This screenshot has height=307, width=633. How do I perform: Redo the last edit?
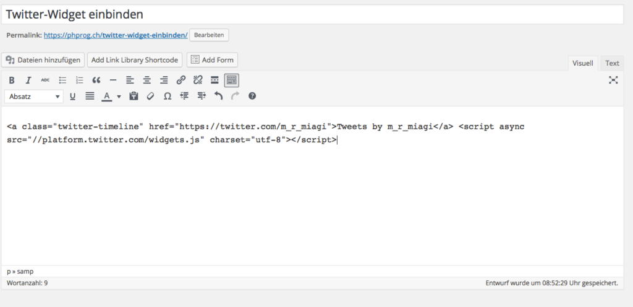235,96
